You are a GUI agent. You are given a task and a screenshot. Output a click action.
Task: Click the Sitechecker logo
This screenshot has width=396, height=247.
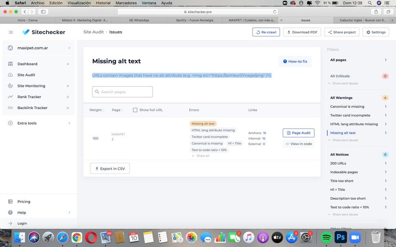pos(44,32)
